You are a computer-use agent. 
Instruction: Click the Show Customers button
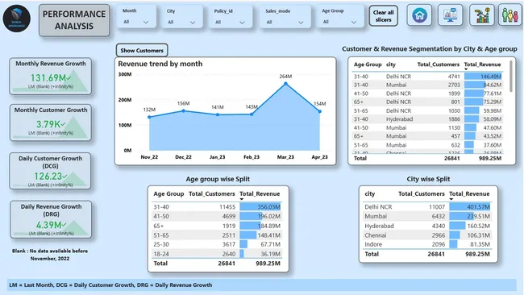[x=142, y=51]
